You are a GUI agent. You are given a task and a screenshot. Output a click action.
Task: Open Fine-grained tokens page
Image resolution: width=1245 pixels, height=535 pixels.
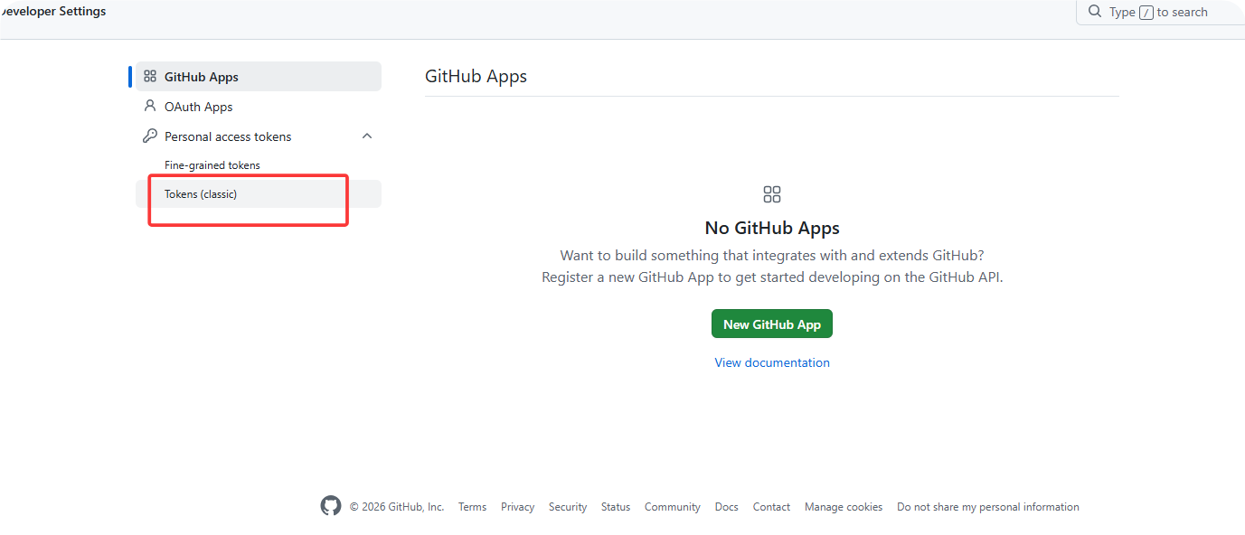[x=259, y=165]
